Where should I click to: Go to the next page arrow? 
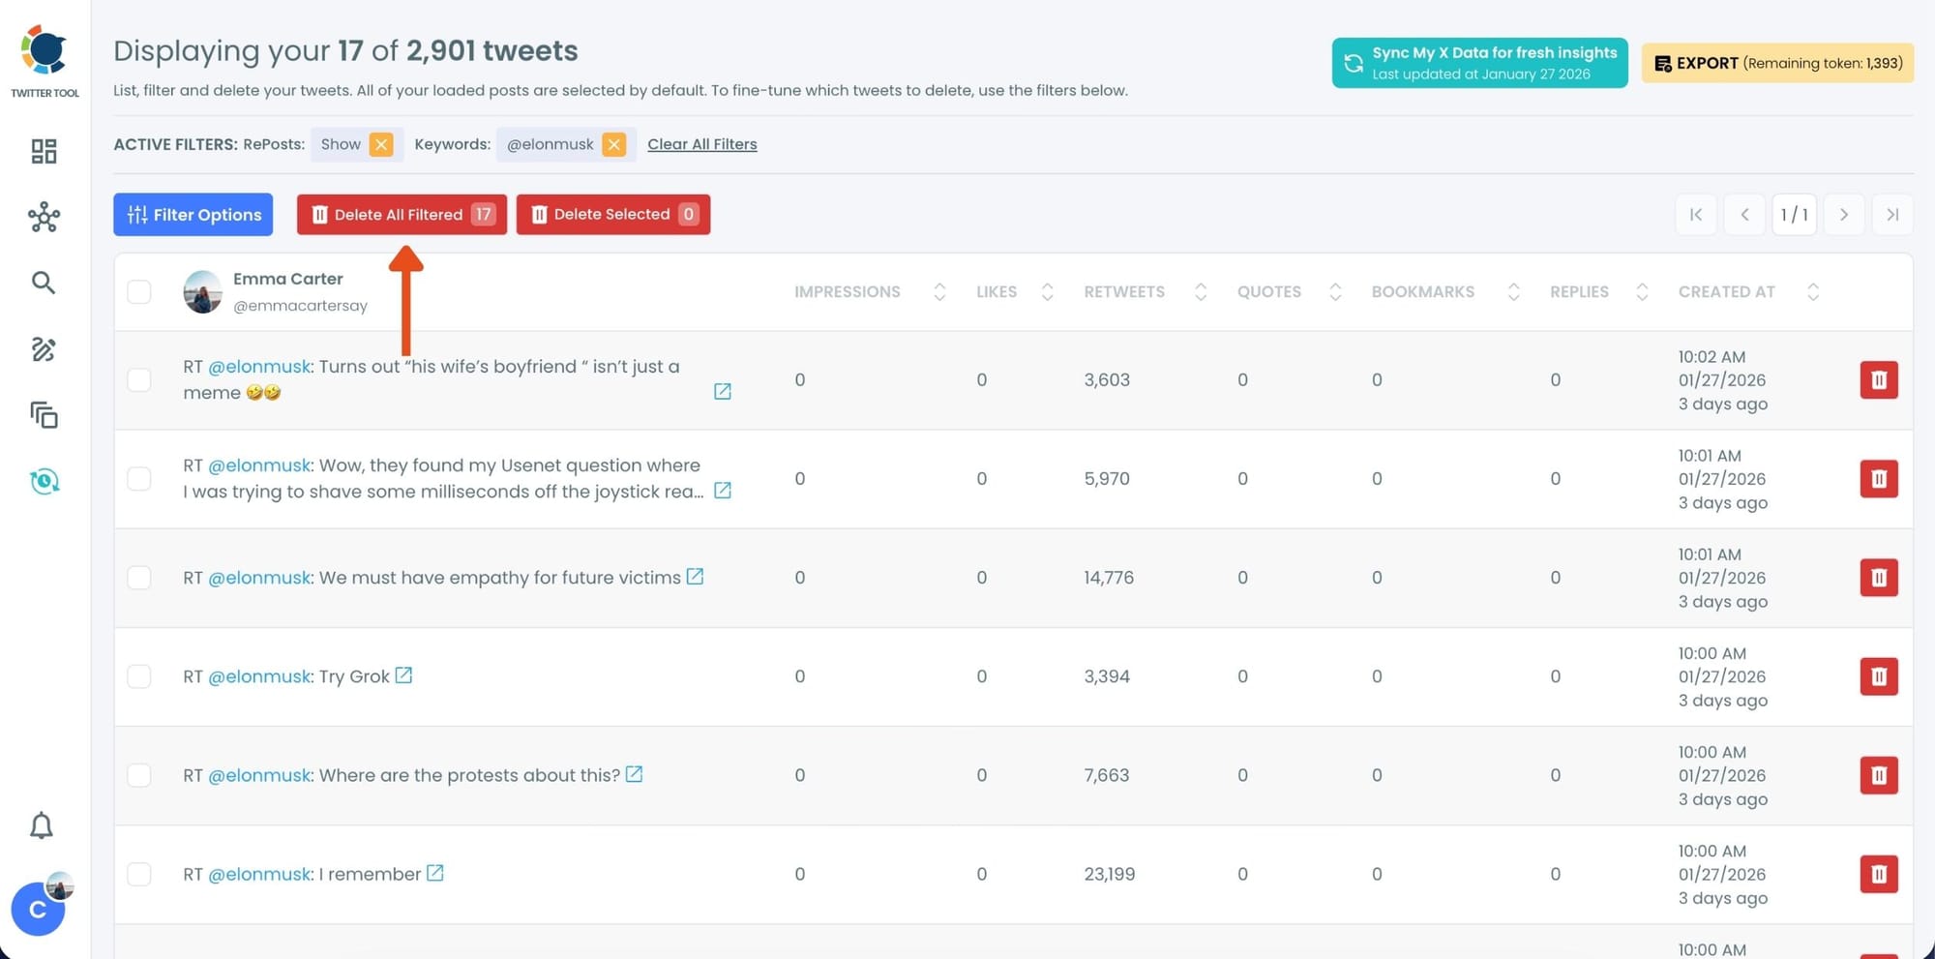tap(1843, 214)
